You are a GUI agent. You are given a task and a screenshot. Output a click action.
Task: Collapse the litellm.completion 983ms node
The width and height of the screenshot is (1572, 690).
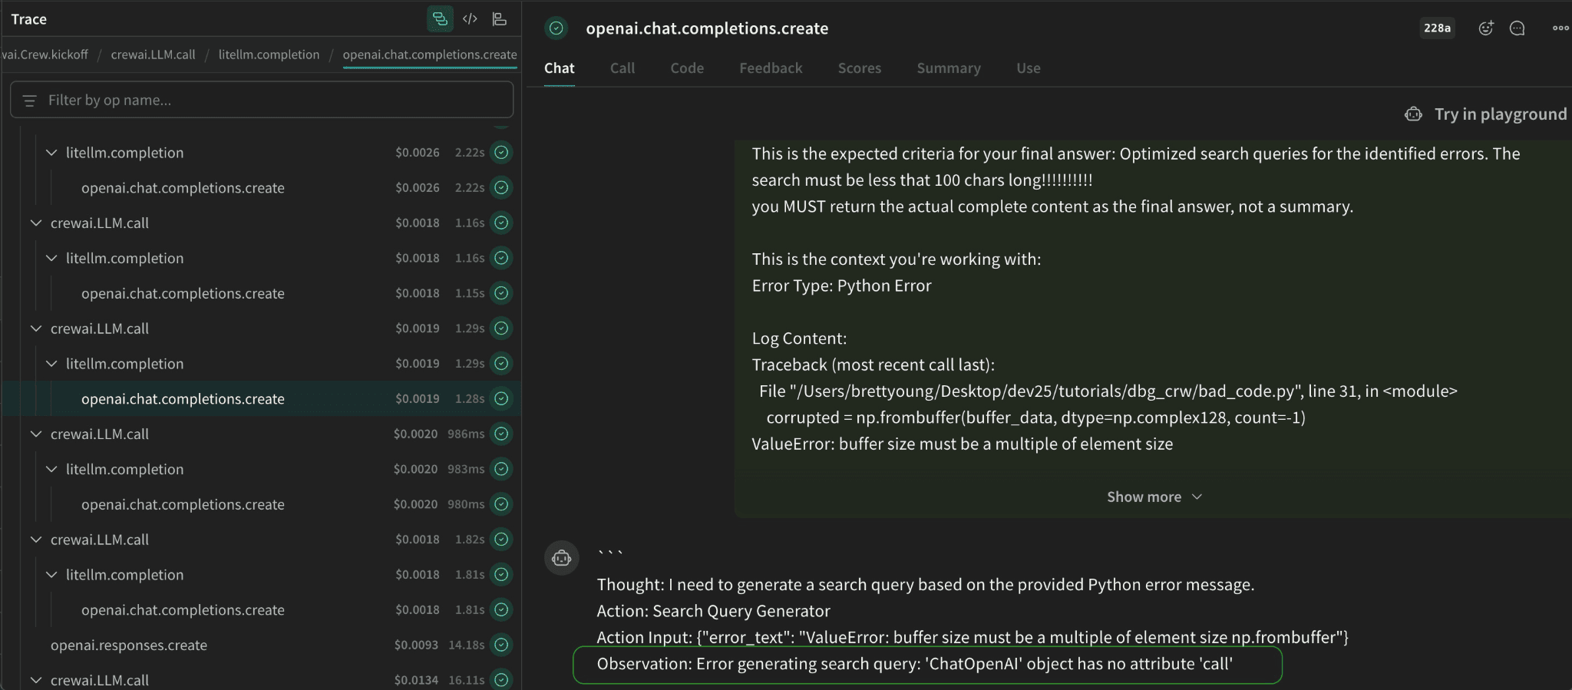click(x=51, y=469)
